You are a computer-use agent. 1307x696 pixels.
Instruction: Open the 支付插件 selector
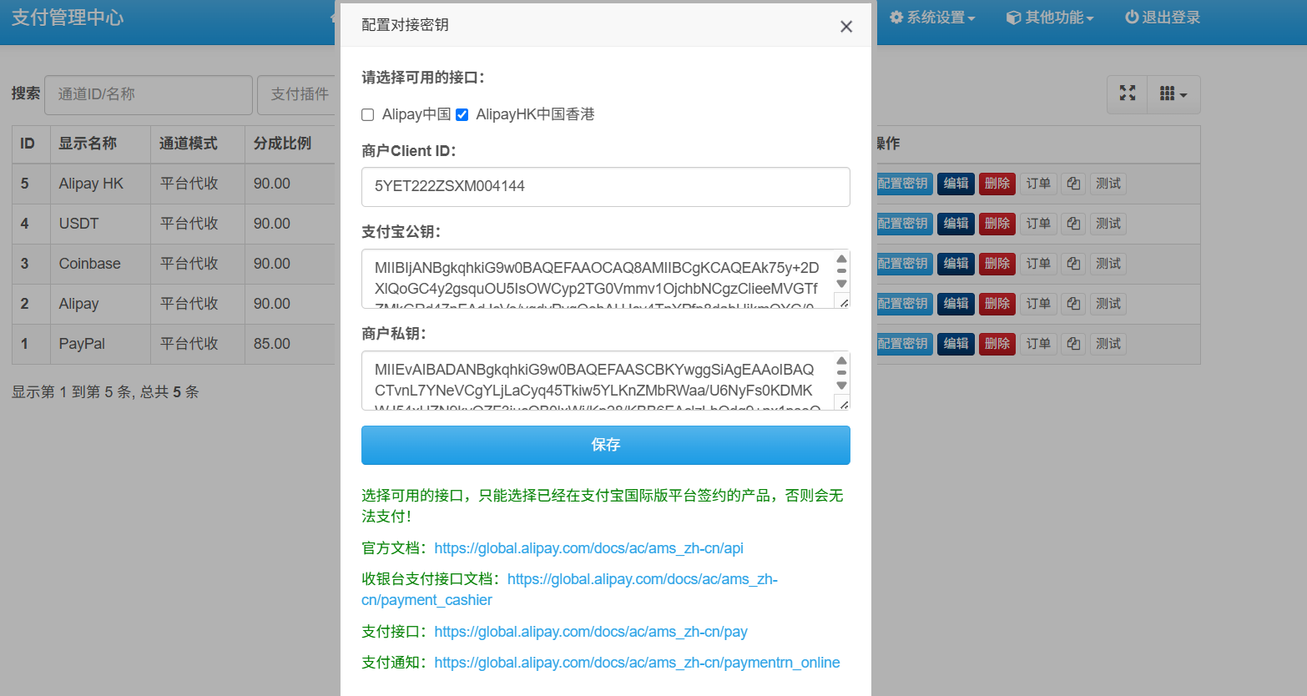[296, 94]
